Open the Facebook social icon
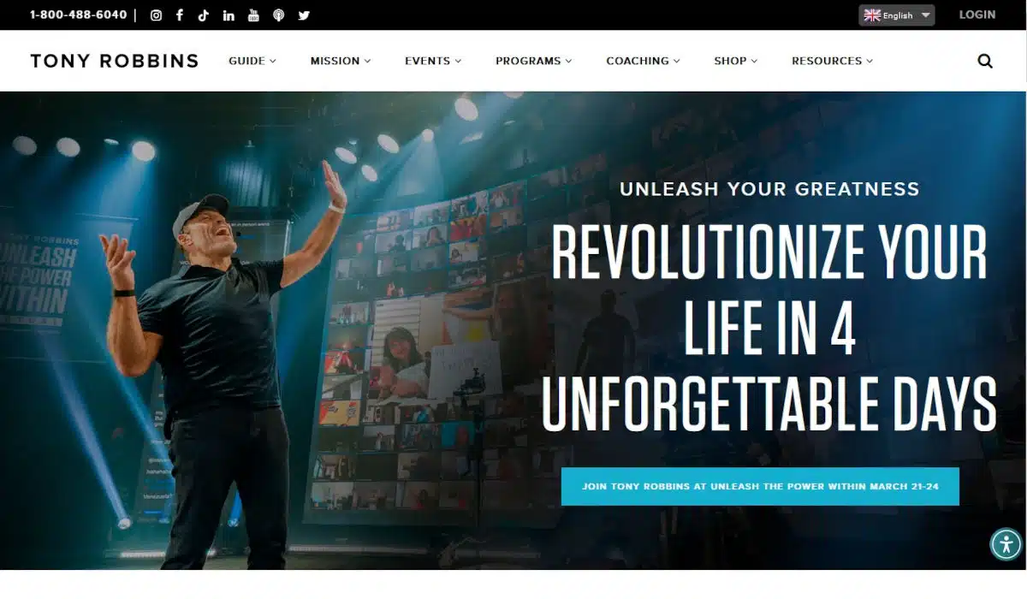This screenshot has height=599, width=1027. tap(180, 15)
